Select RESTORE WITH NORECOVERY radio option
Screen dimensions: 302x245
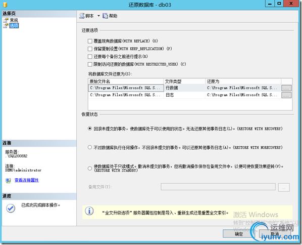point(90,147)
